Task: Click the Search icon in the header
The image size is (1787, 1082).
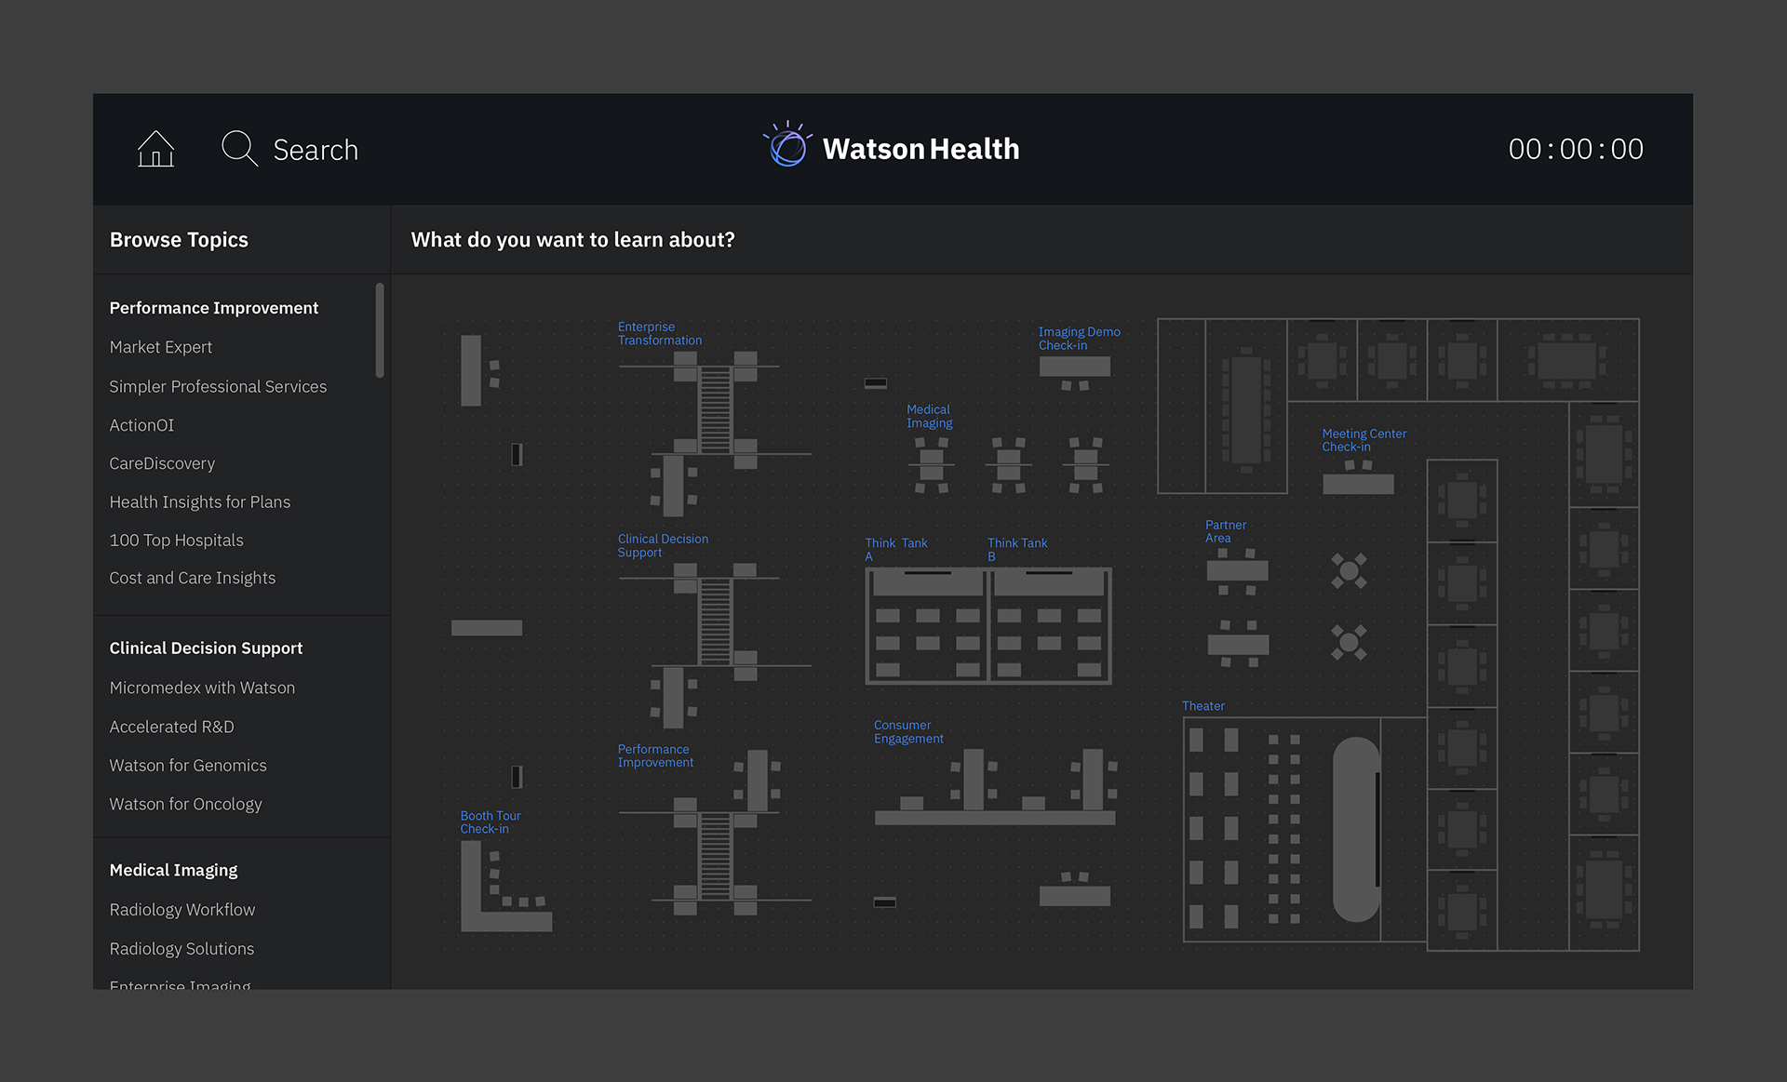Action: (x=240, y=147)
